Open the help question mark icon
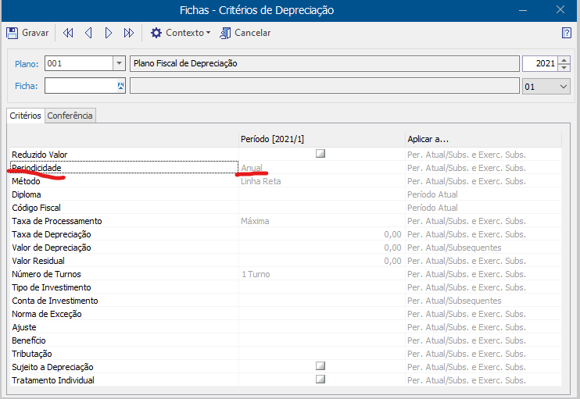 [x=567, y=33]
